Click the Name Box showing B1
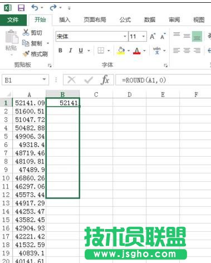The width and height of the screenshot is (211, 263). coord(22,80)
